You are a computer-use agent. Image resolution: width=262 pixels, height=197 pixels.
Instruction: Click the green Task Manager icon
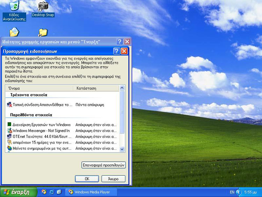click(9, 124)
